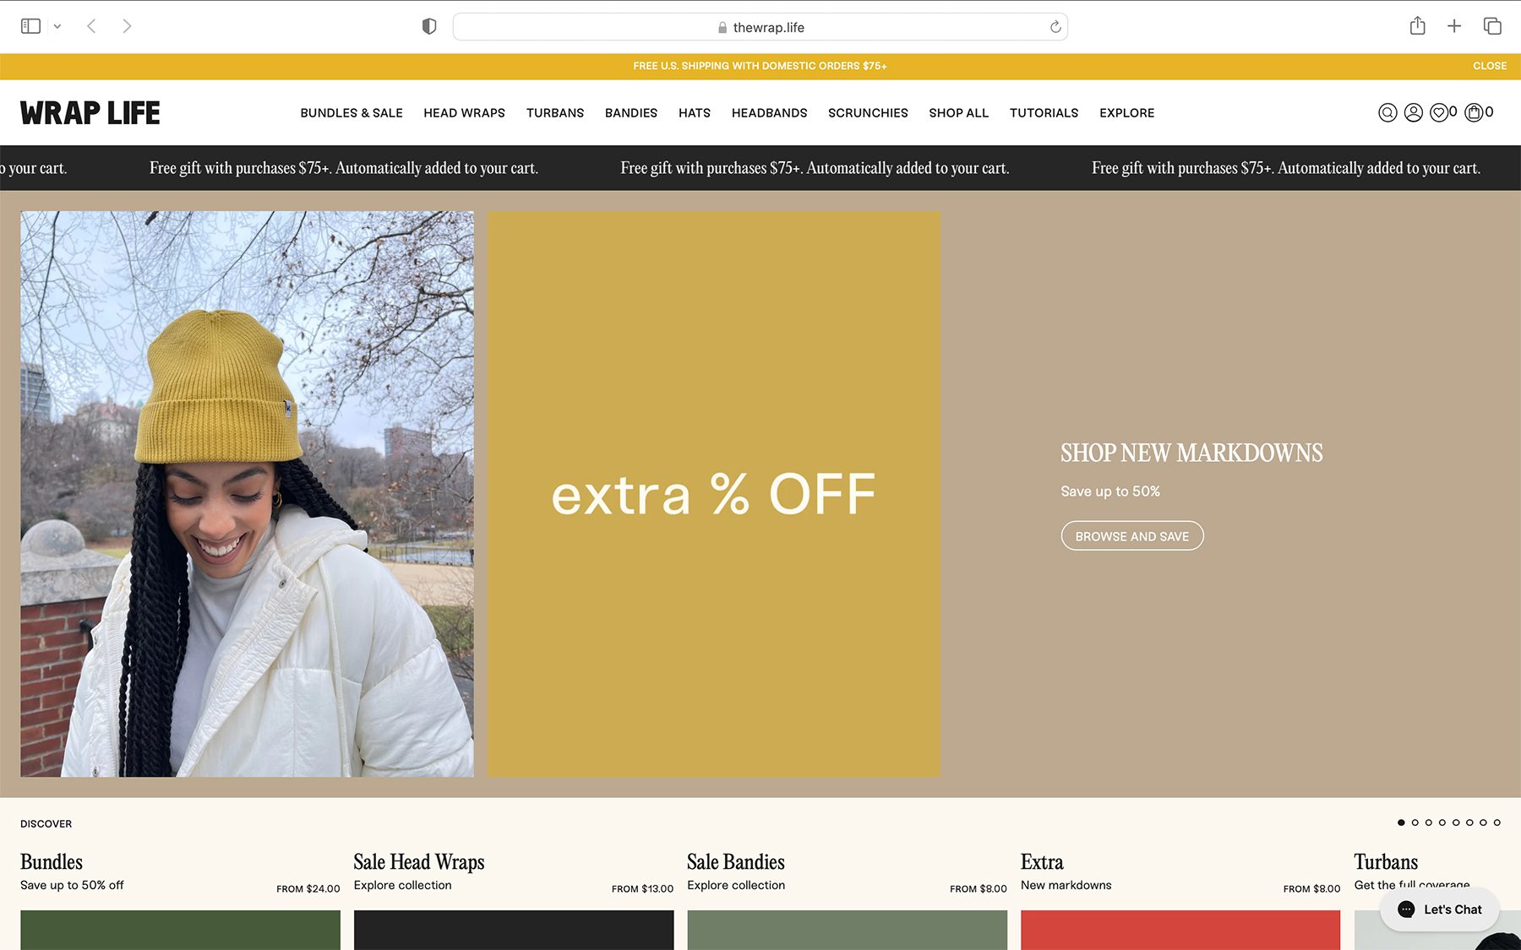Expand the sidebar chevron dropdown
This screenshot has width=1521, height=950.
(x=57, y=26)
